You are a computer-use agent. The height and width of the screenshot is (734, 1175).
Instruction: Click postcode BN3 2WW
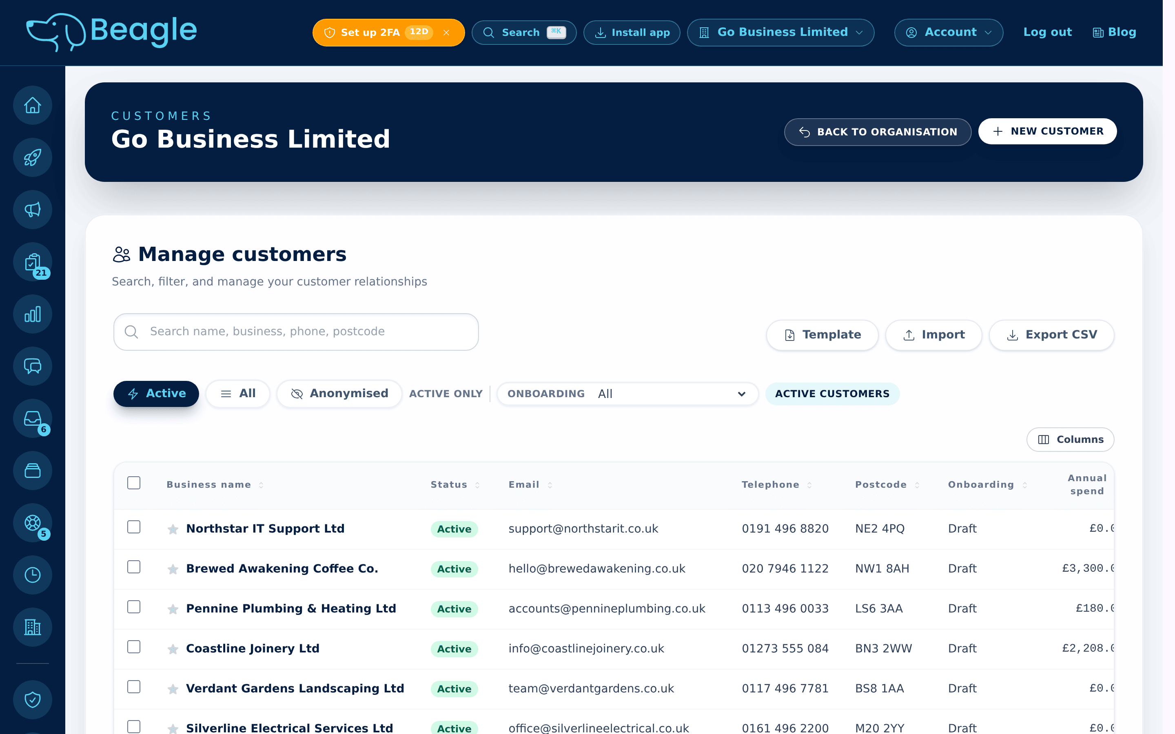883,648
